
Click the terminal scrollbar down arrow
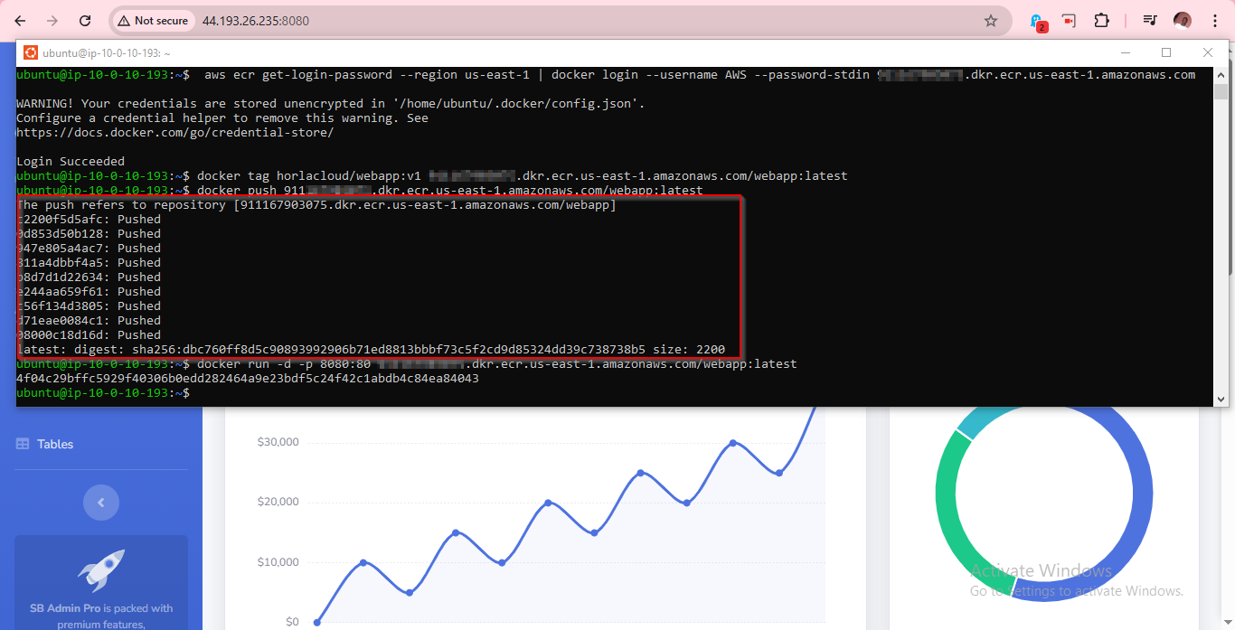pos(1220,398)
